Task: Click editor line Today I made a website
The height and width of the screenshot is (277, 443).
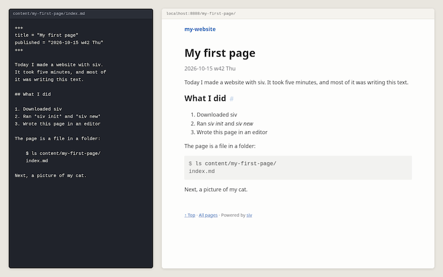Action: (59, 65)
